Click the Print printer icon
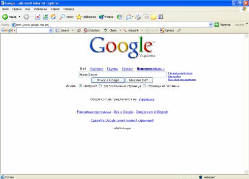Image resolution: width=249 pixels, height=179 pixels. tap(138, 17)
